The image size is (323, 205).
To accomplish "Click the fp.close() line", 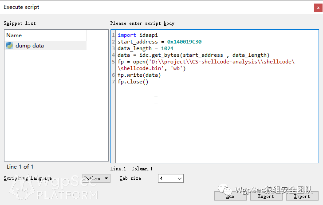I will (133, 82).
